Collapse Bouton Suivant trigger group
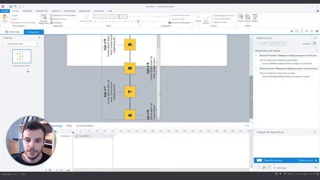The height and width of the screenshot is (180, 320). 256,68
